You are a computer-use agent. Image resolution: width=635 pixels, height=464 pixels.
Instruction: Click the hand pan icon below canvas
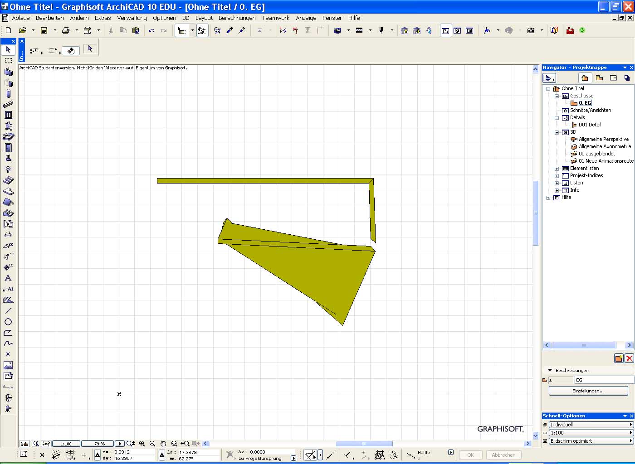(163, 444)
